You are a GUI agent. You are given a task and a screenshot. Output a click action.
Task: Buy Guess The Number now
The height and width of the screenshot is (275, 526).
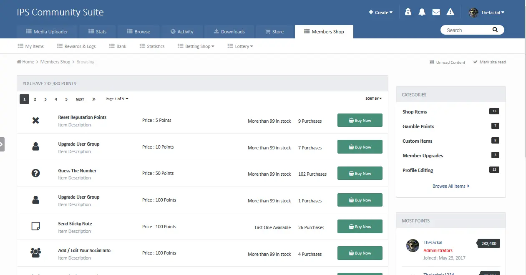click(x=360, y=173)
